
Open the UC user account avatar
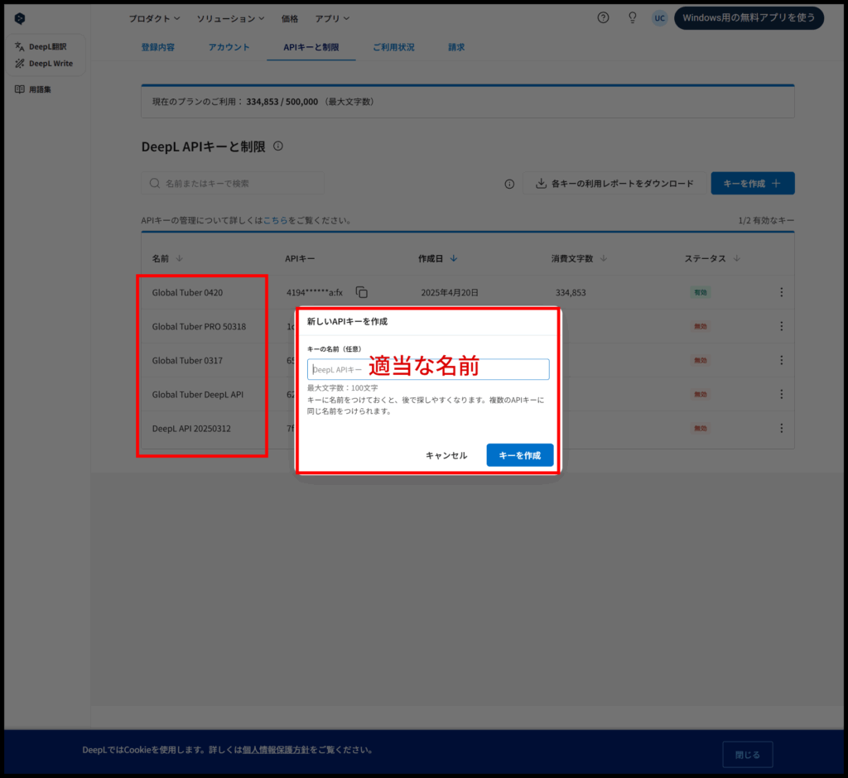[659, 18]
